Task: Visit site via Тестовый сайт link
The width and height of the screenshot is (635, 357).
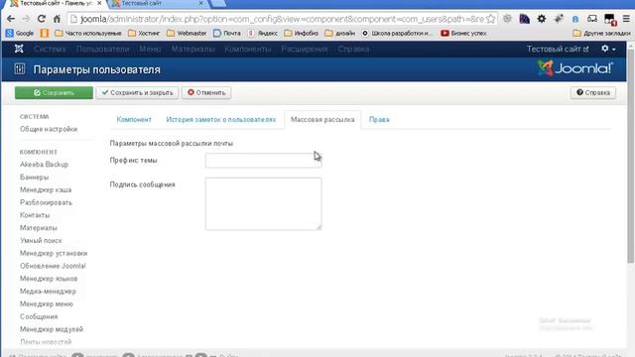Action: pyautogui.click(x=558, y=49)
